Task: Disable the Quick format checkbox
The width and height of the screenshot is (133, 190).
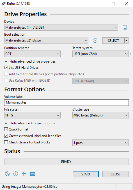Action: (x=6, y=129)
